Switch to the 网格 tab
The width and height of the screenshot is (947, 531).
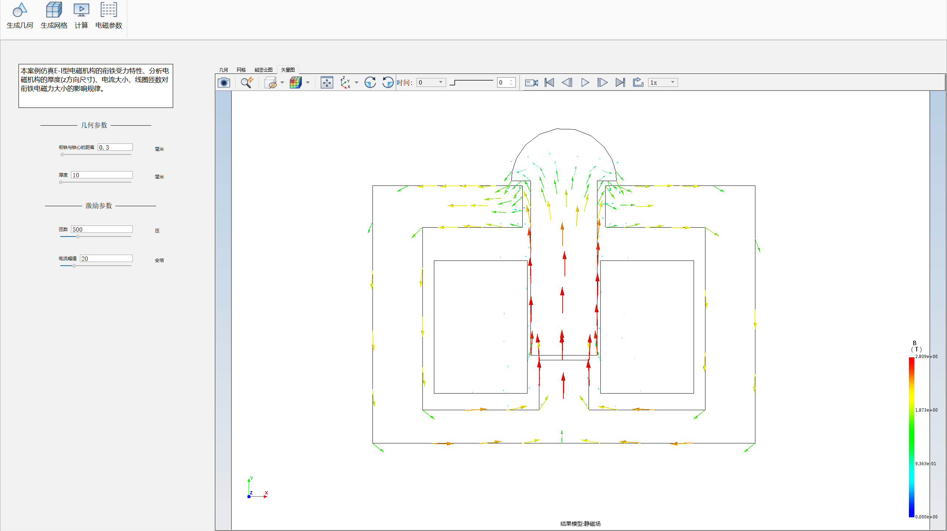point(241,70)
